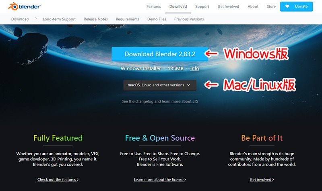Select the Download nav item
The width and height of the screenshot is (322, 191).
point(178,6)
